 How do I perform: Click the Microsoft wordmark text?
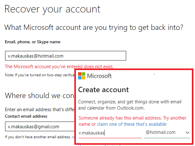click(x=99, y=76)
